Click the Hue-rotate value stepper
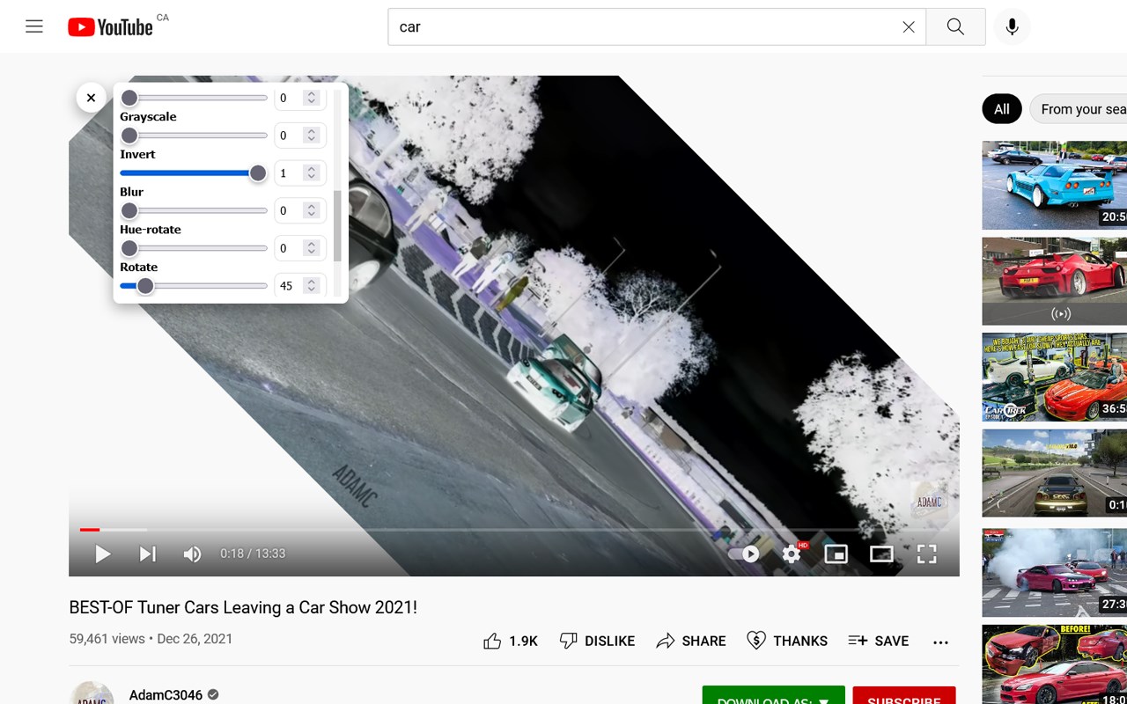 311,248
